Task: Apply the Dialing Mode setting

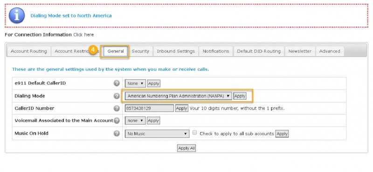Action: (x=240, y=96)
